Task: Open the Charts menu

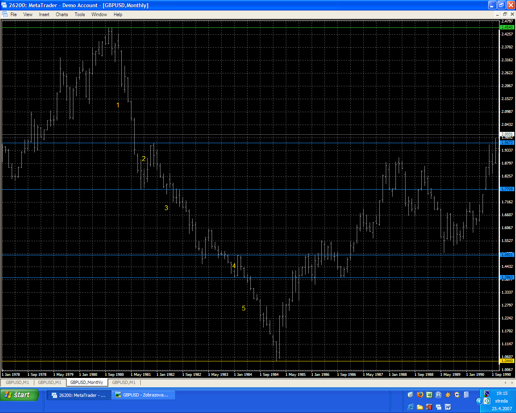Action: pos(62,15)
